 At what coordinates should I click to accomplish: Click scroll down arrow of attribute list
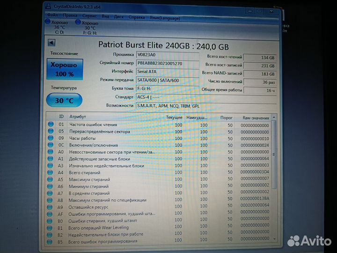pyautogui.click(x=274, y=239)
